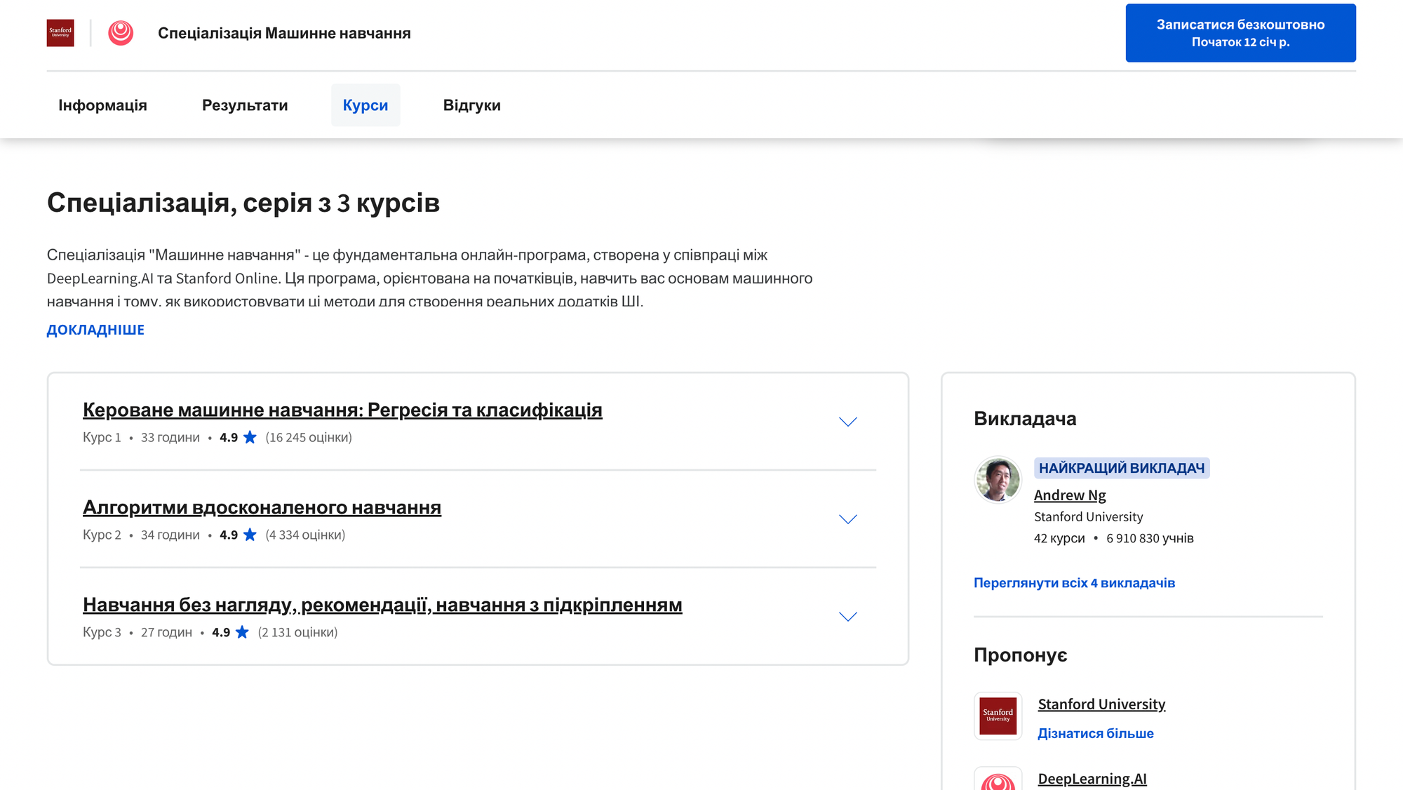The width and height of the screenshot is (1403, 790).
Task: Expand the Course 3 unsupervised learning chevron
Action: tap(847, 617)
